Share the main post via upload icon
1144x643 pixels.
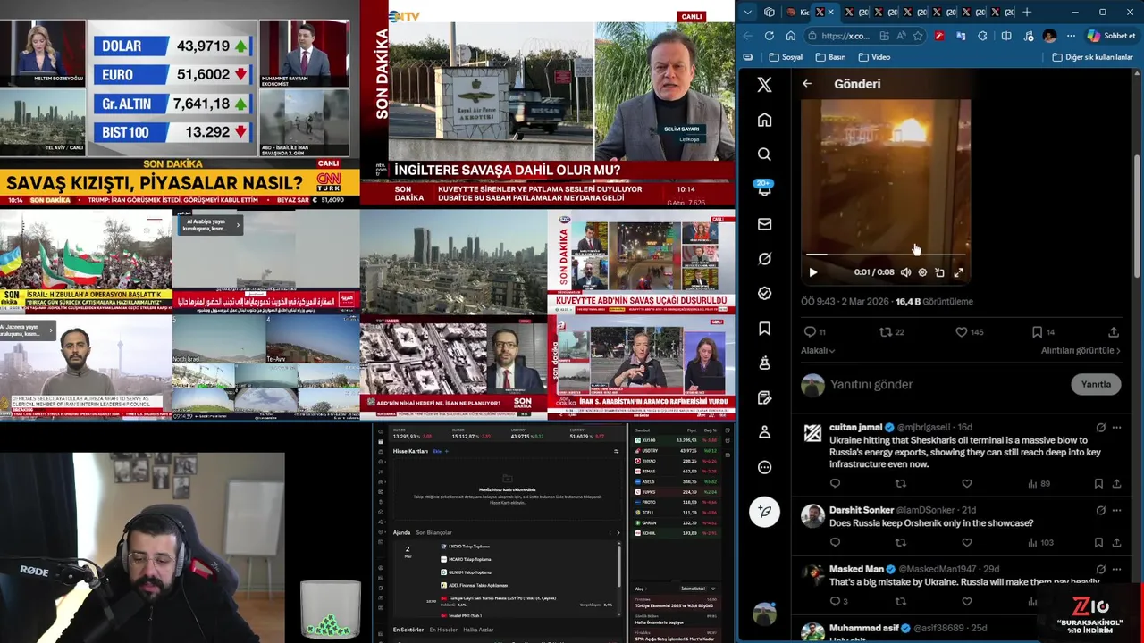pos(1114,332)
